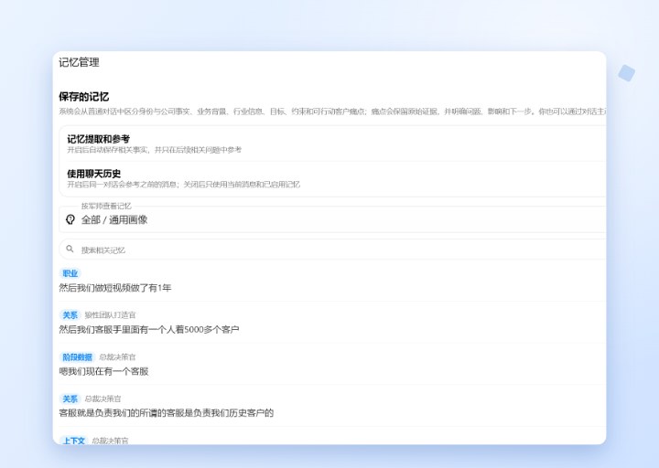This screenshot has width=659, height=468.
Task: Click the 关系 tag above 客服就是负责 memory
Action: [x=70, y=399]
